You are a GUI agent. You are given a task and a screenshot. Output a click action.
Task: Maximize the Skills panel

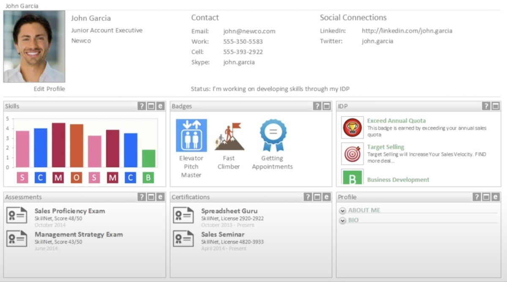[151, 106]
